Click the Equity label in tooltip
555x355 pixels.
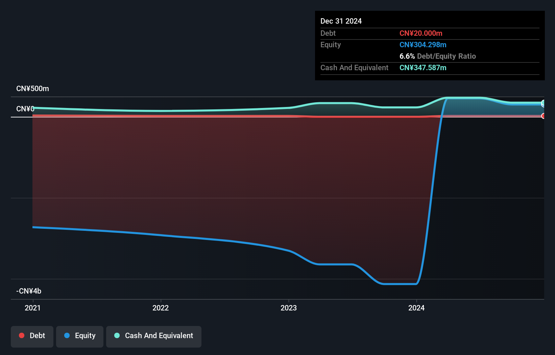(331, 45)
